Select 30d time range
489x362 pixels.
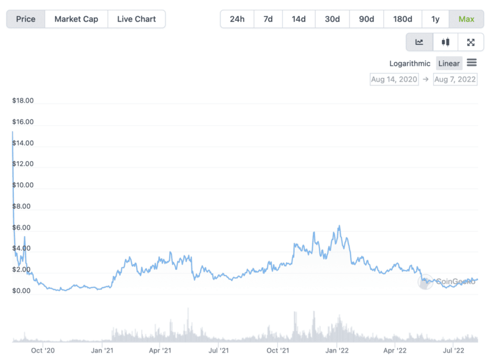coord(332,19)
